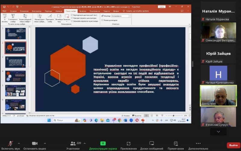Select slide 1 thumbnail

click(x=16, y=34)
